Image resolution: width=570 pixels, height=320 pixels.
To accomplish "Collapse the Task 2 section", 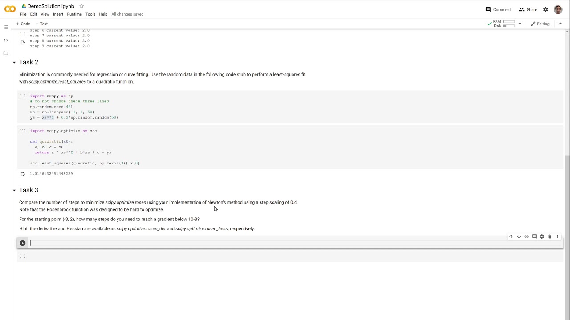I will point(14,63).
